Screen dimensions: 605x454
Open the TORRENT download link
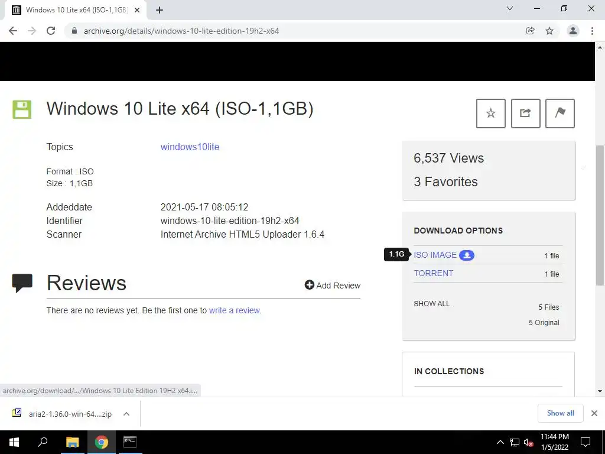tap(433, 273)
